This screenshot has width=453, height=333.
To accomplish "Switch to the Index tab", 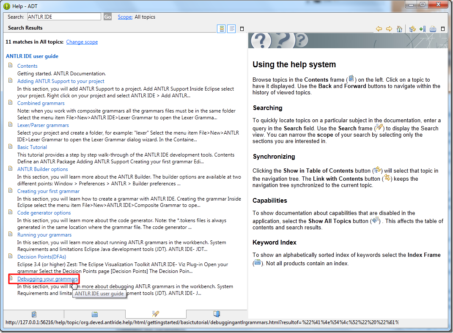I will 95,314.
